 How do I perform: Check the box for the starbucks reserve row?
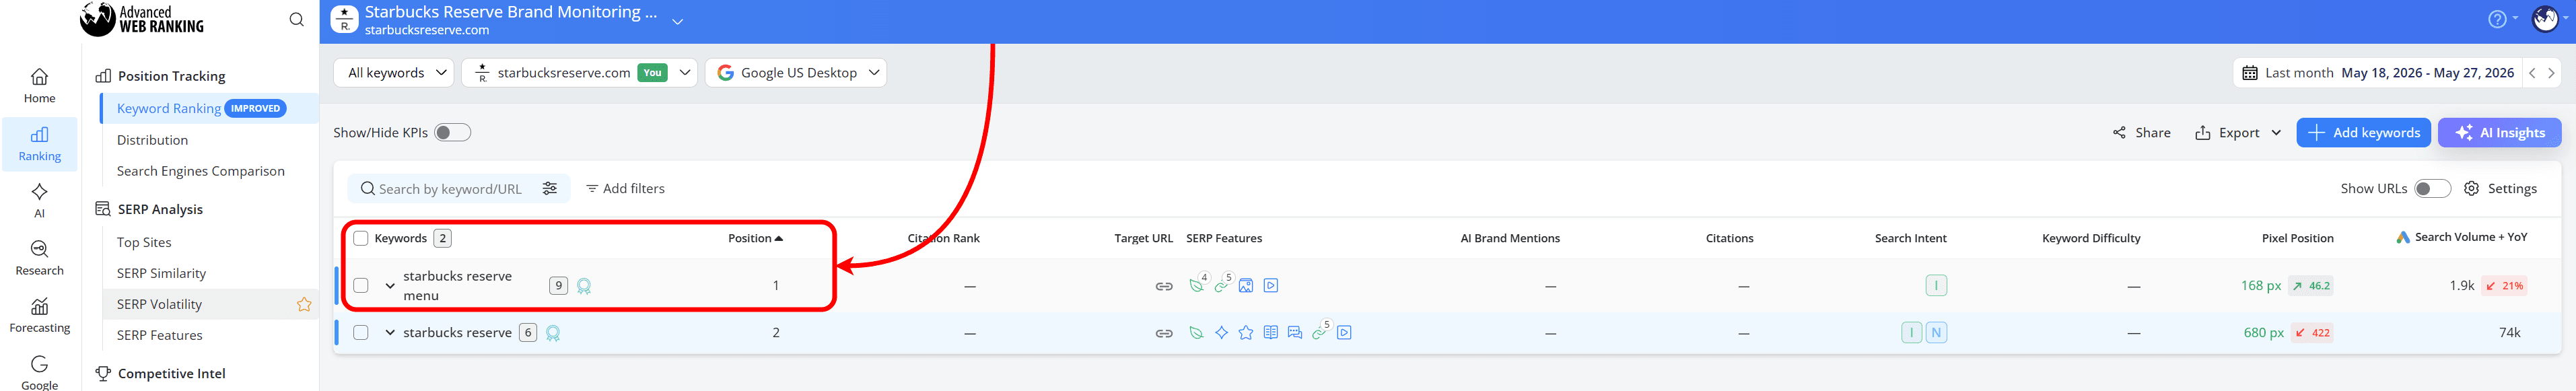point(361,333)
